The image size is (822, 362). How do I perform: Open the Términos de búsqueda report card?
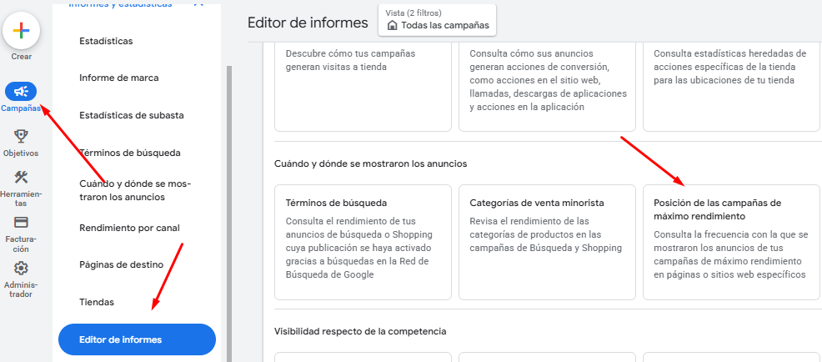(x=363, y=242)
